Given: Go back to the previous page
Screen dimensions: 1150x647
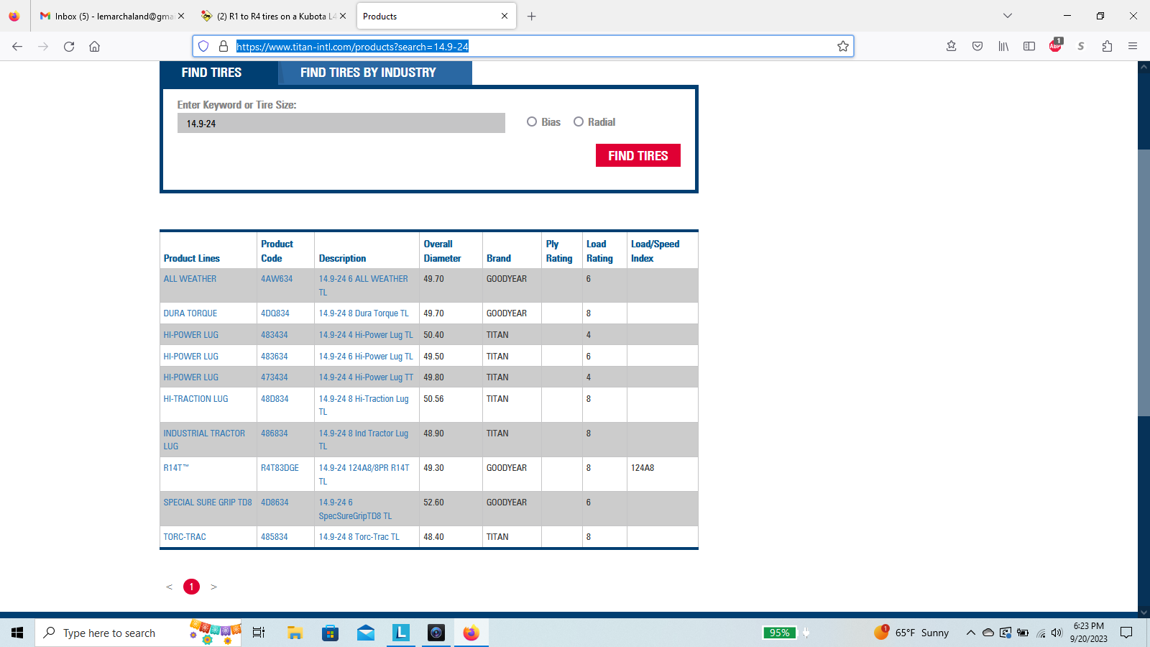Looking at the screenshot, I should pyautogui.click(x=17, y=46).
